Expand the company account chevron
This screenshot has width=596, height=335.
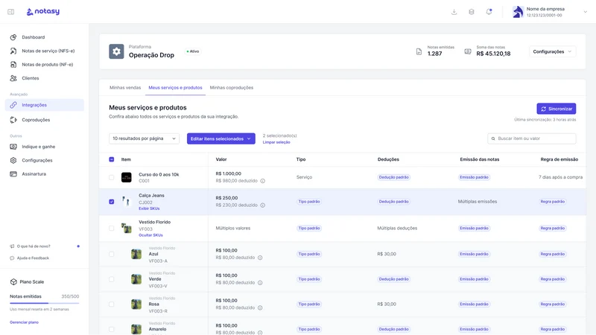(586, 12)
